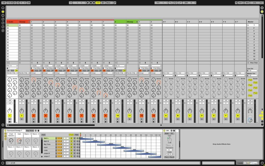This screenshot has height=166, width=265.
Task: Click the Map Mode button
Action: coord(30,131)
